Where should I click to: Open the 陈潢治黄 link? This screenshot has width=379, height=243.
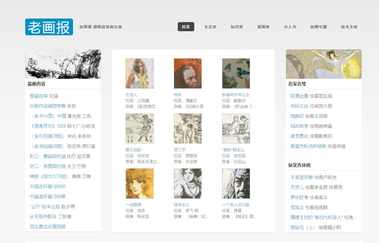coord(299,96)
